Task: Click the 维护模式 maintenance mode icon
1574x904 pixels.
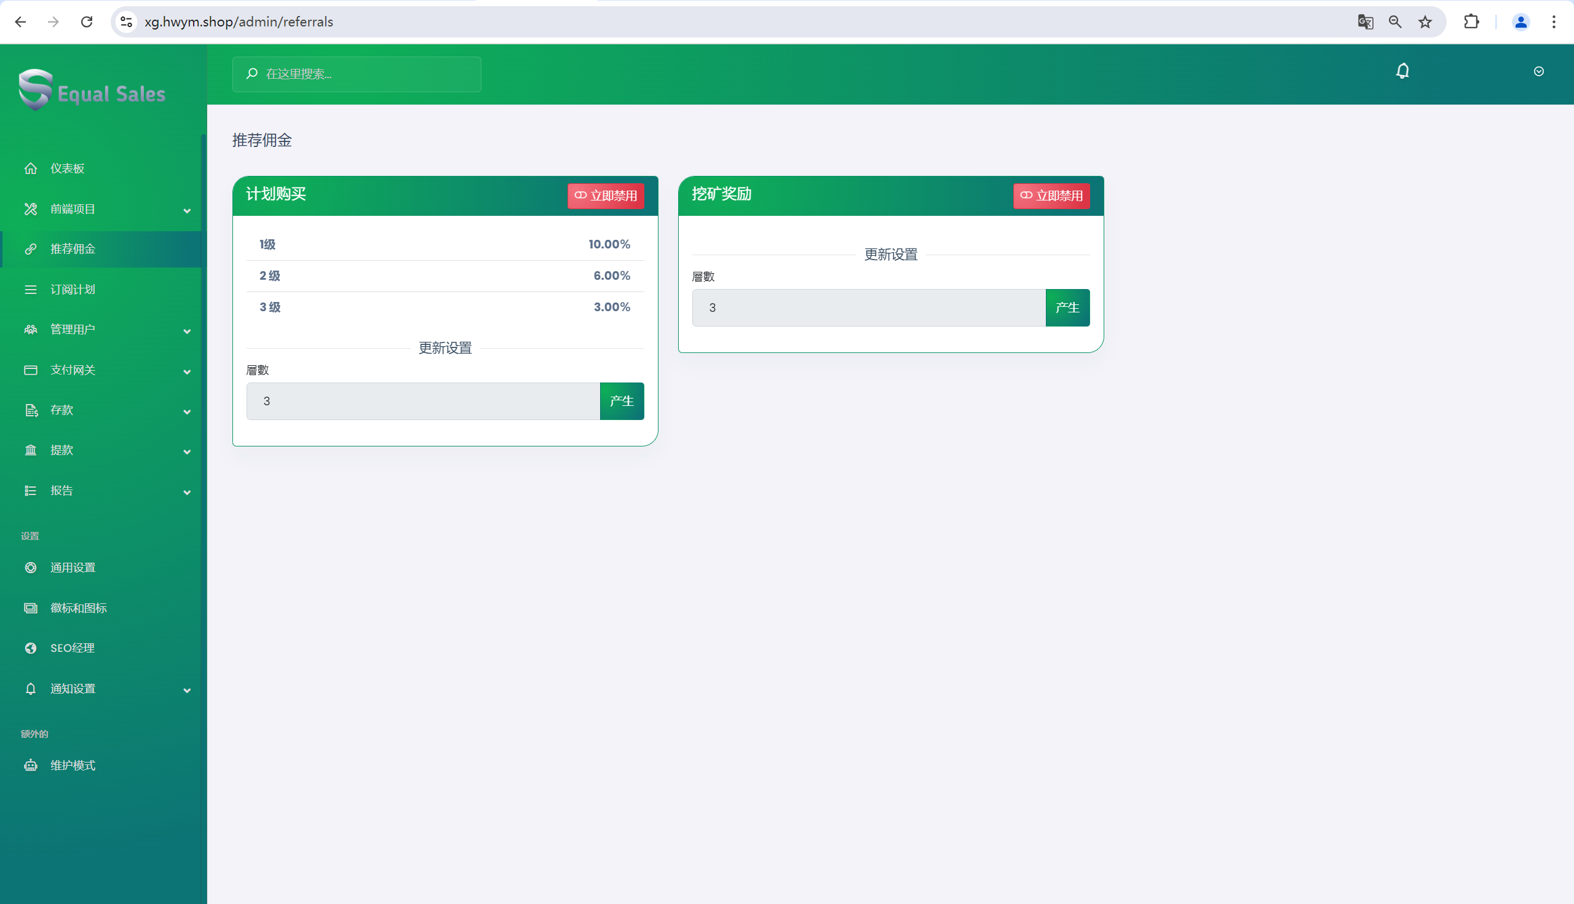Action: pyautogui.click(x=30, y=766)
